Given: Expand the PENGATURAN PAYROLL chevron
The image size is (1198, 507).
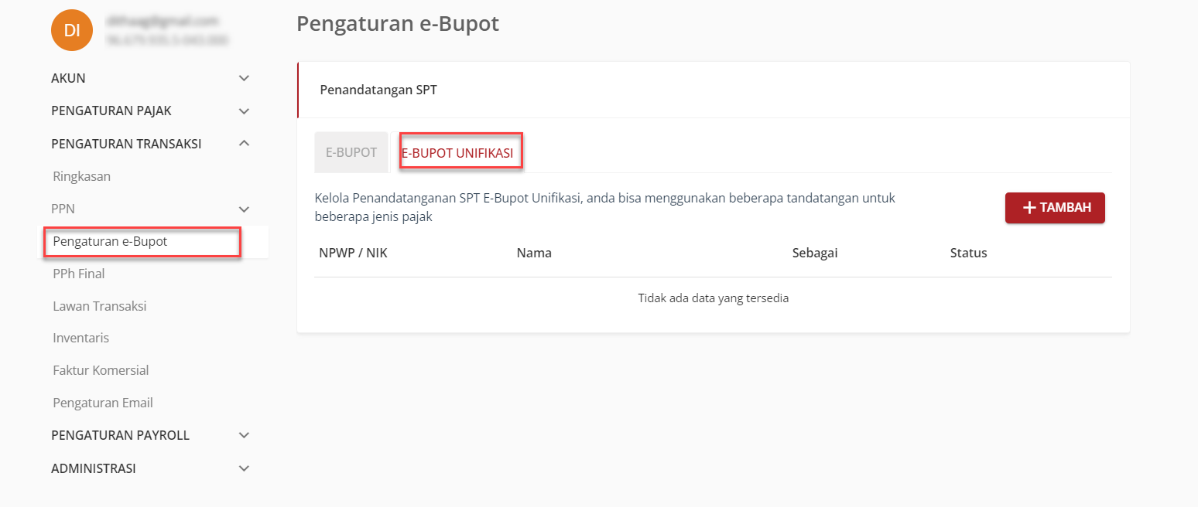Looking at the screenshot, I should click(x=244, y=435).
